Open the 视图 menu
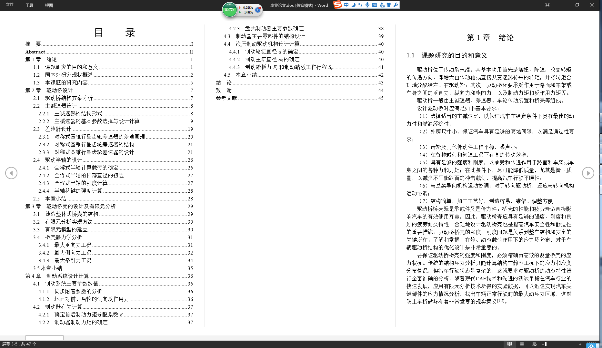Viewport: 602px width, 348px height. [49, 5]
